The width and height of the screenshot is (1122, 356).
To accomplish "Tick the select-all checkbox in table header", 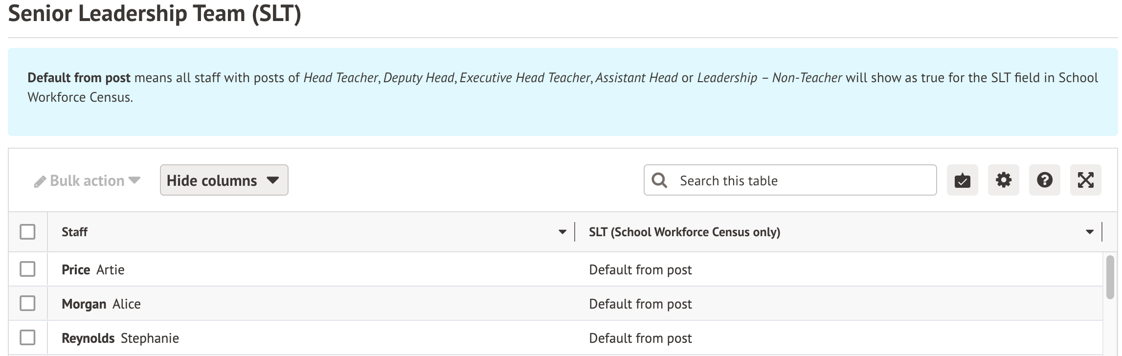I will click(x=27, y=232).
